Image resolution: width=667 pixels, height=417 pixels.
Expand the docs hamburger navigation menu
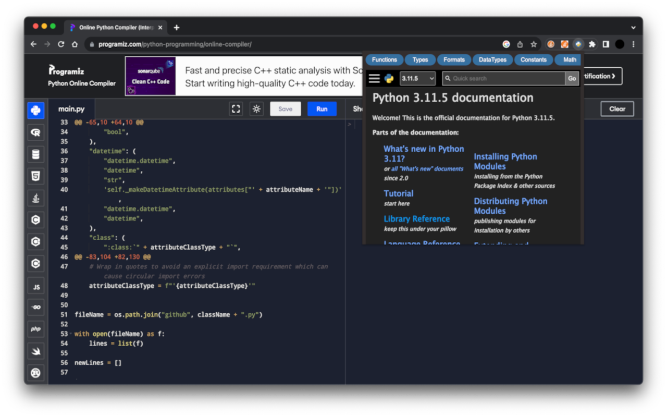374,78
